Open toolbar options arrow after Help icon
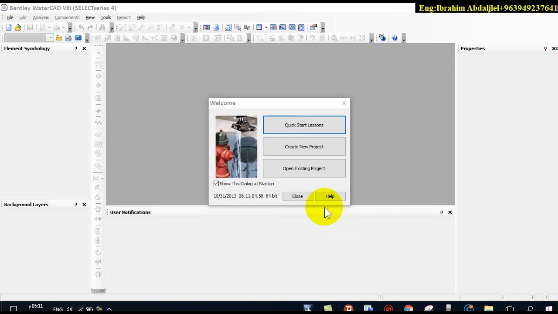This screenshot has height=314, width=558. pos(404,39)
